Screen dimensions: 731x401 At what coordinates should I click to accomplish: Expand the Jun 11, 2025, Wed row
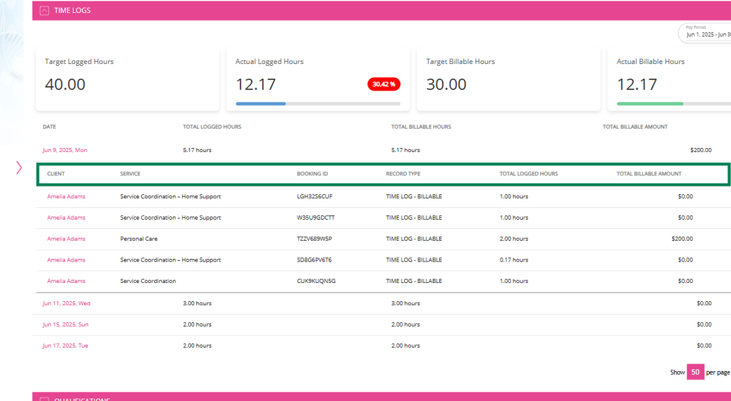point(66,303)
